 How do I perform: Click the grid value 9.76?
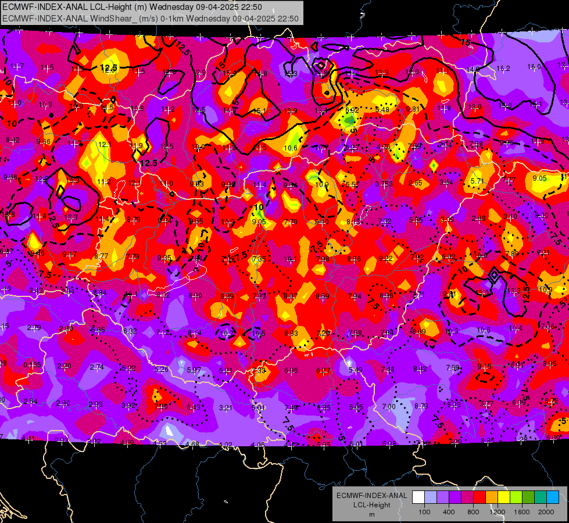[x=506, y=142]
